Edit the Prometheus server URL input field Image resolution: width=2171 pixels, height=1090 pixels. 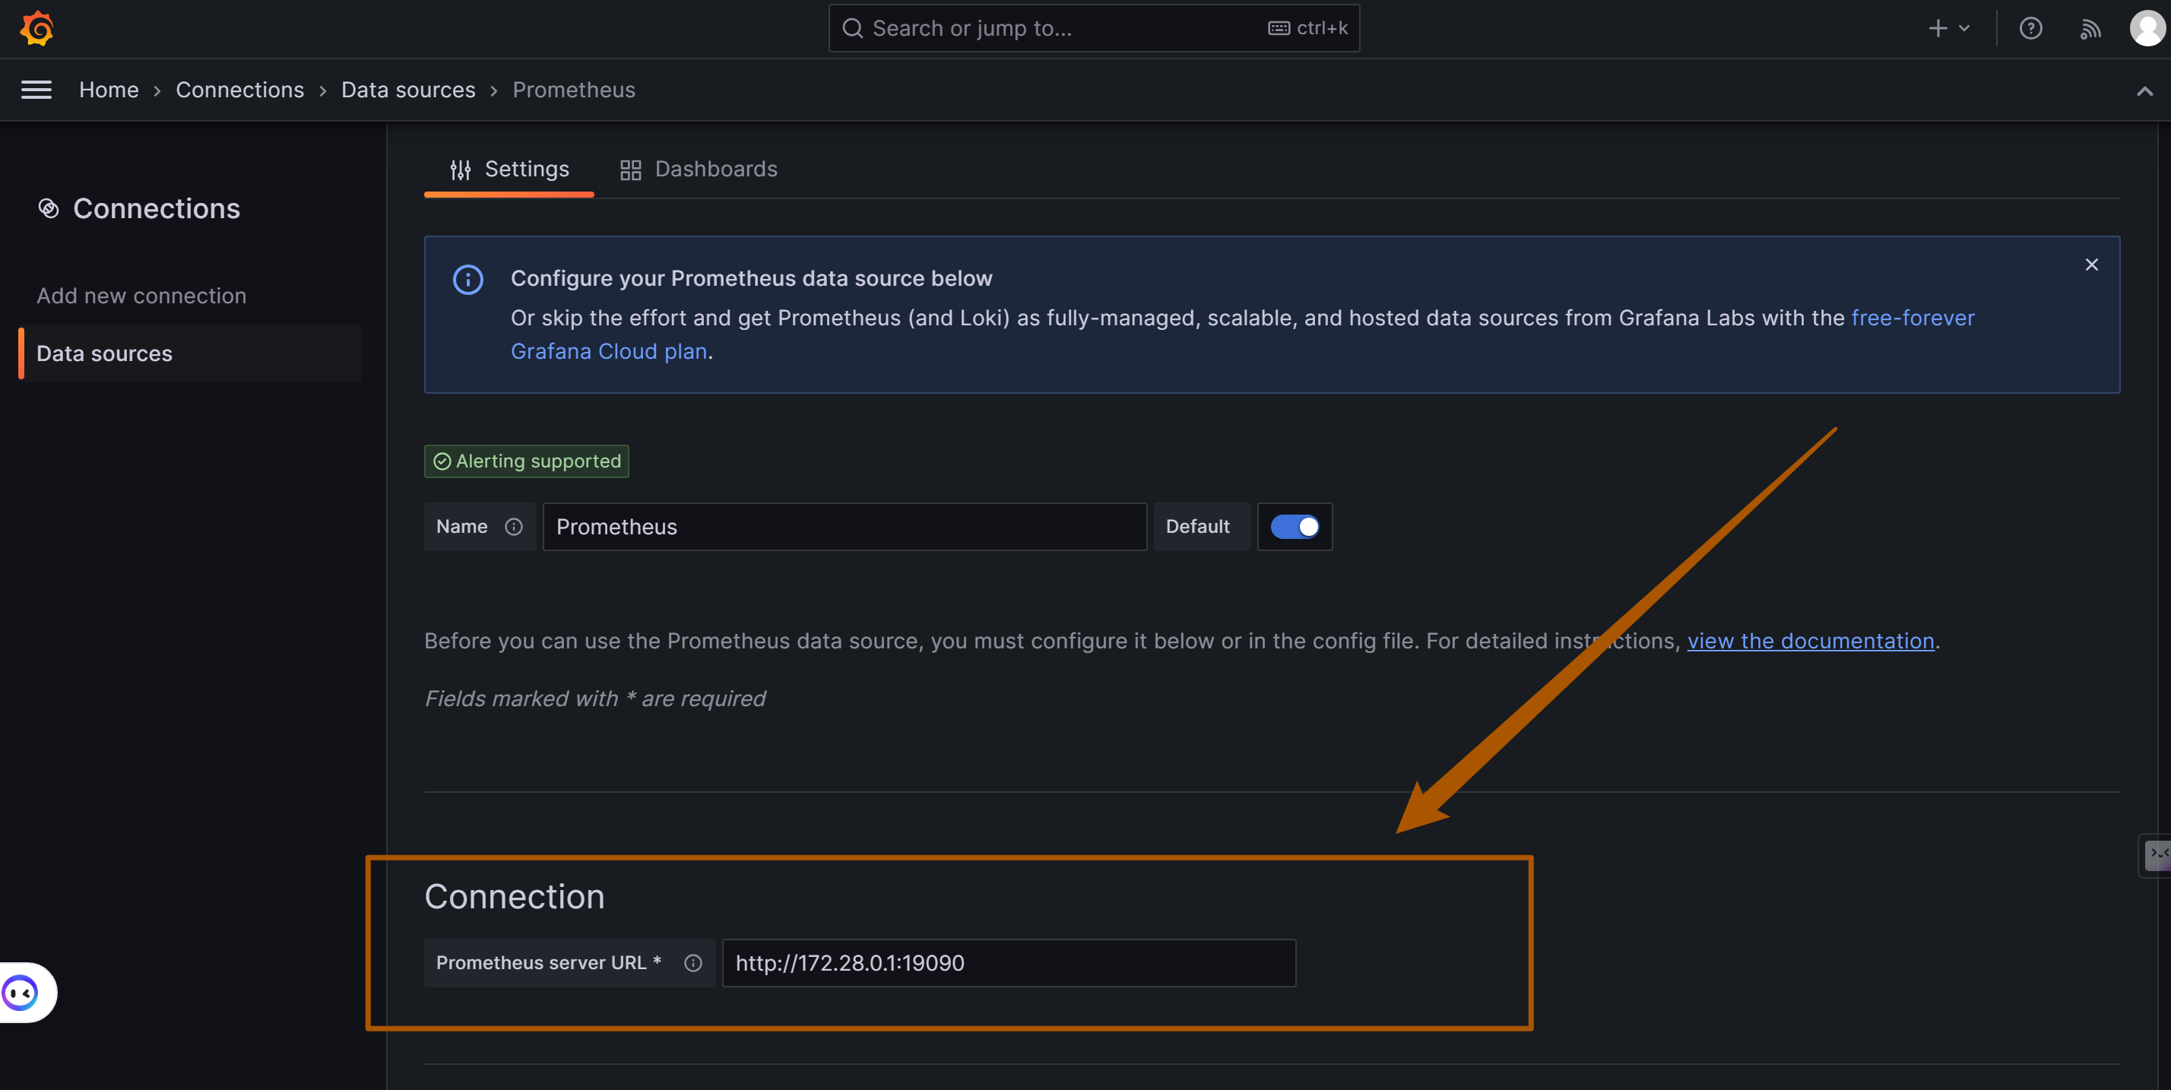point(1009,962)
